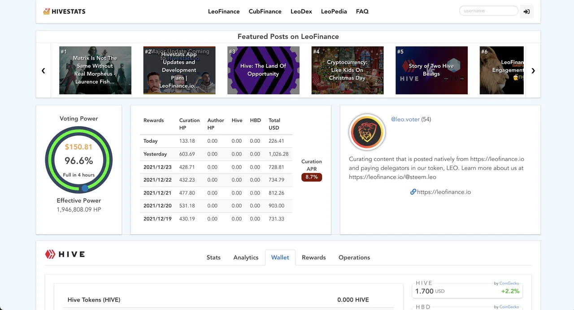574x310 pixels.
Task: Open the FAQ page
Action: click(362, 12)
